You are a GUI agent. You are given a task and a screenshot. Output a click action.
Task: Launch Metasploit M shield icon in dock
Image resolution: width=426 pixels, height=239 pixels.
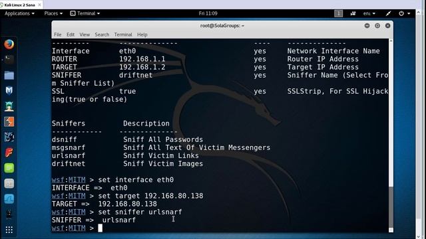click(9, 90)
